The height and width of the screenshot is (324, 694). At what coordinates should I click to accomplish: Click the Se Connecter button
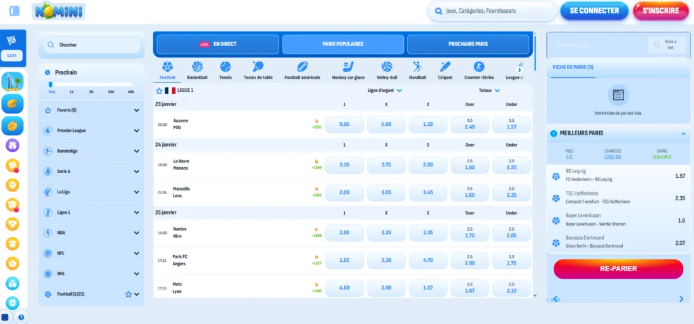(x=594, y=11)
